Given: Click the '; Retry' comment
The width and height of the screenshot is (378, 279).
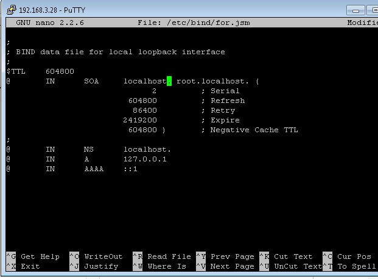Looking at the screenshot, I should point(218,110).
